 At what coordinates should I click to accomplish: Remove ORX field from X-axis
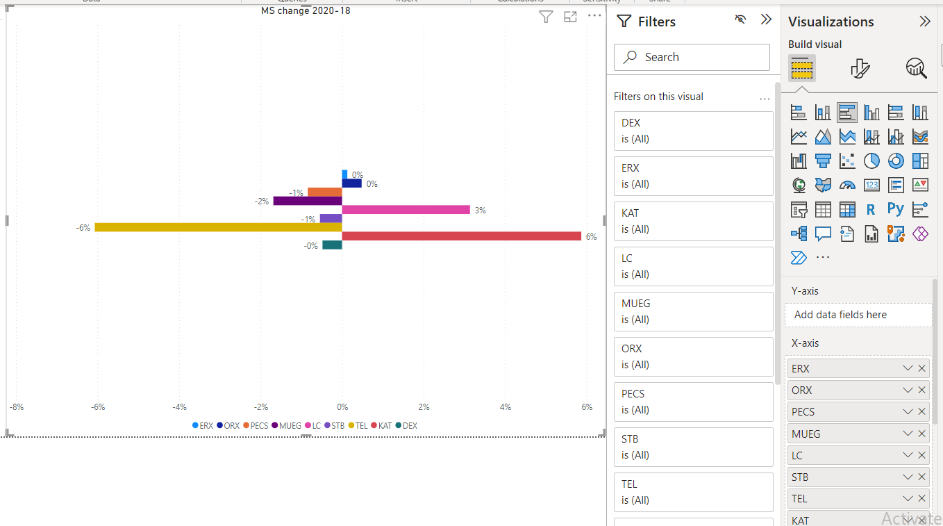pyautogui.click(x=922, y=390)
